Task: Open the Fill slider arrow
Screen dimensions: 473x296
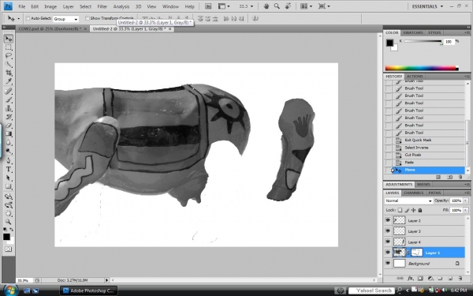Action: click(x=466, y=210)
